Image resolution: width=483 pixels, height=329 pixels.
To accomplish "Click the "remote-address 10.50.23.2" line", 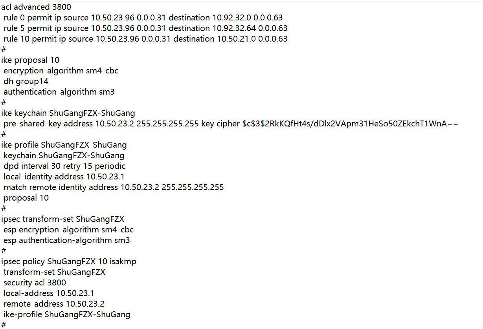I will 54,304.
